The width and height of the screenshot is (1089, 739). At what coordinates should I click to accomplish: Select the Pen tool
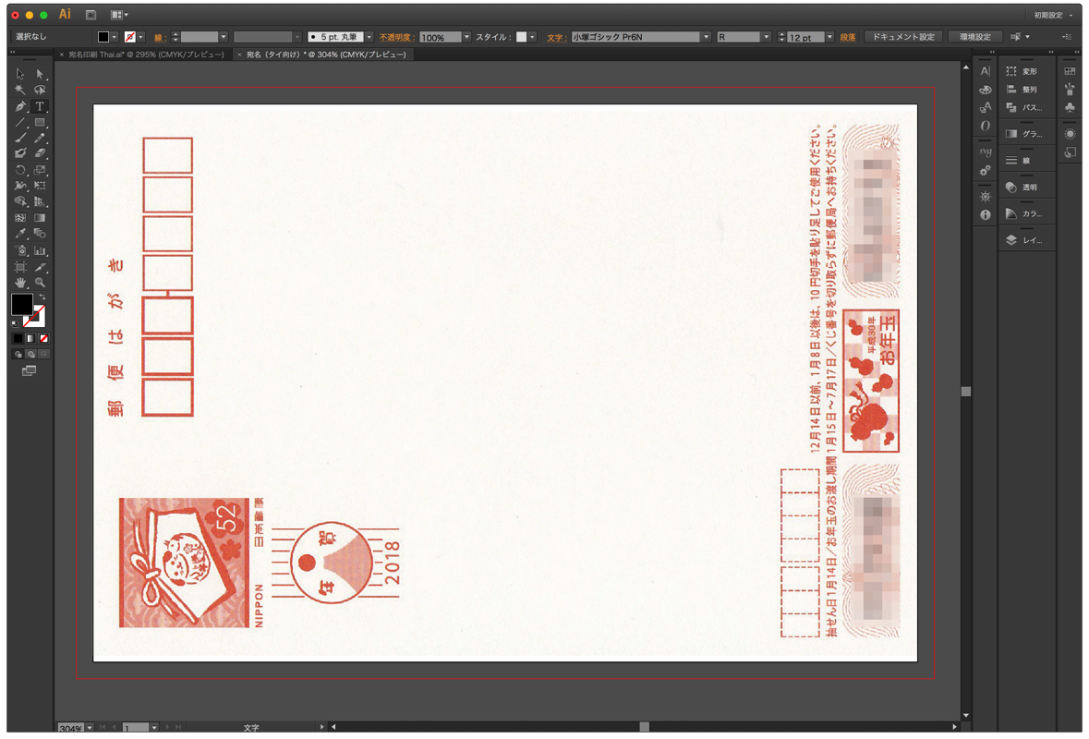point(20,106)
